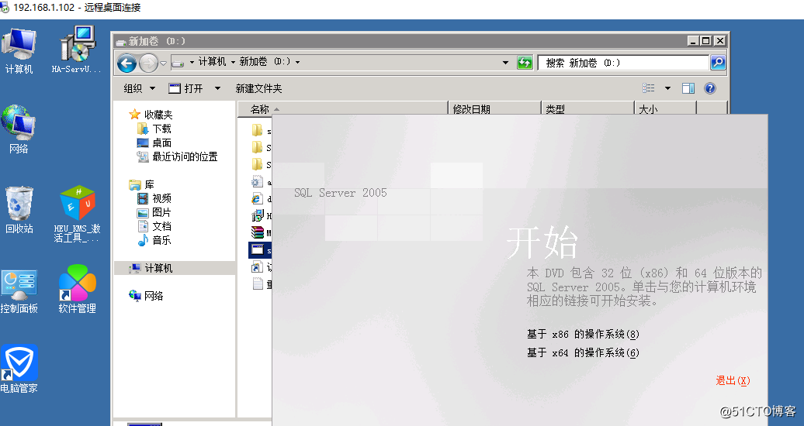Image resolution: width=804 pixels, height=426 pixels.
Task: Expand the address bar history dropdown
Action: click(x=505, y=63)
